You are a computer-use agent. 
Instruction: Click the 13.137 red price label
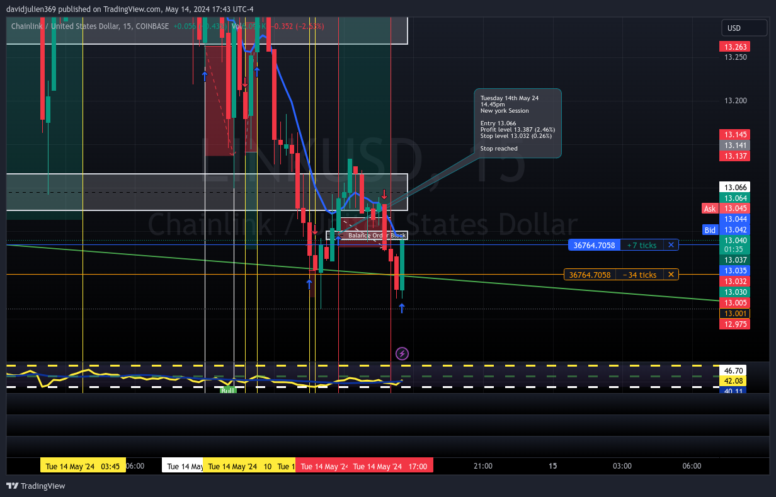point(734,156)
